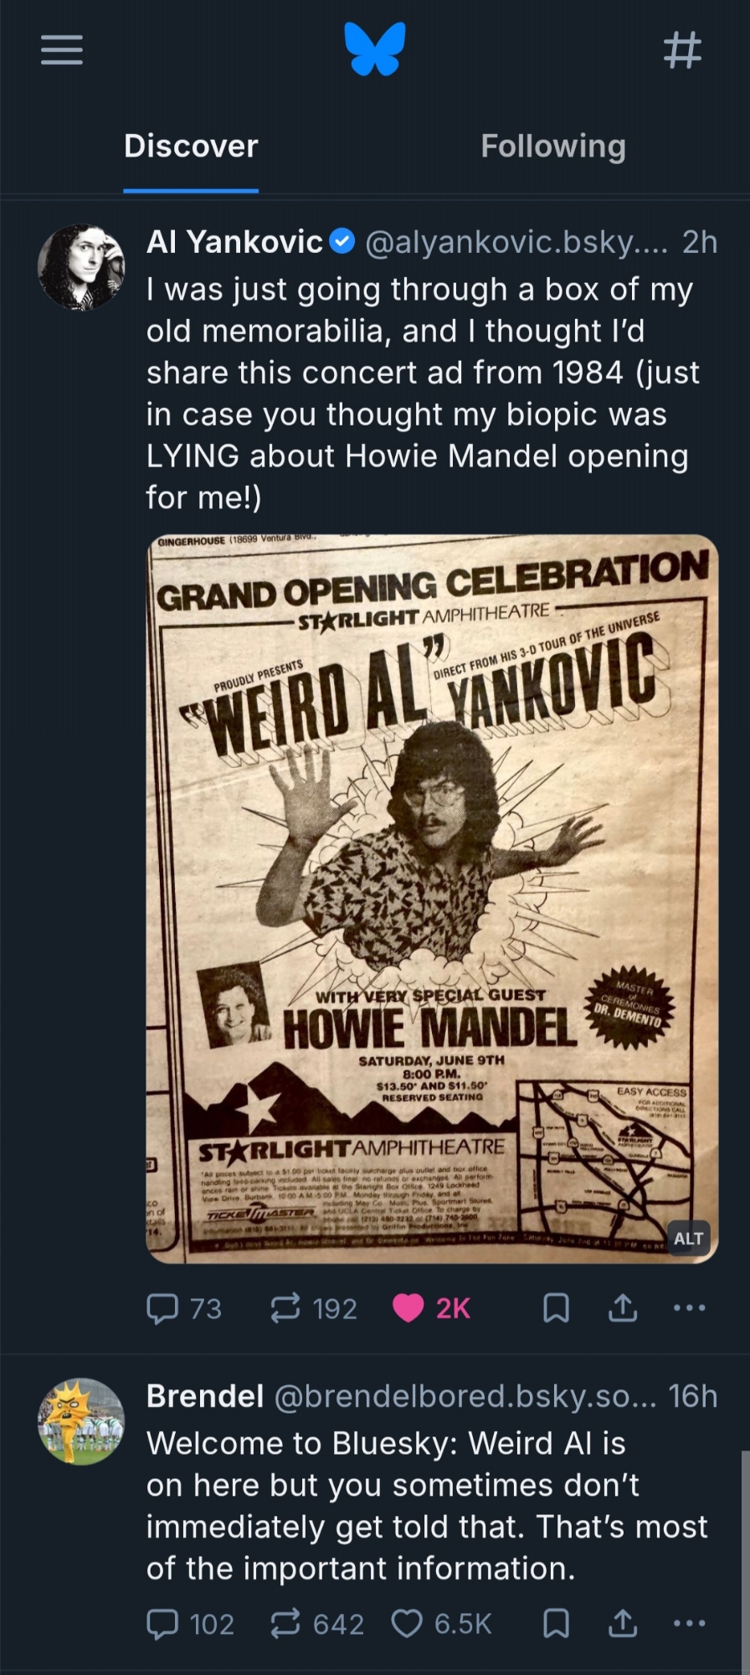Switch to the Following tab

552,147
